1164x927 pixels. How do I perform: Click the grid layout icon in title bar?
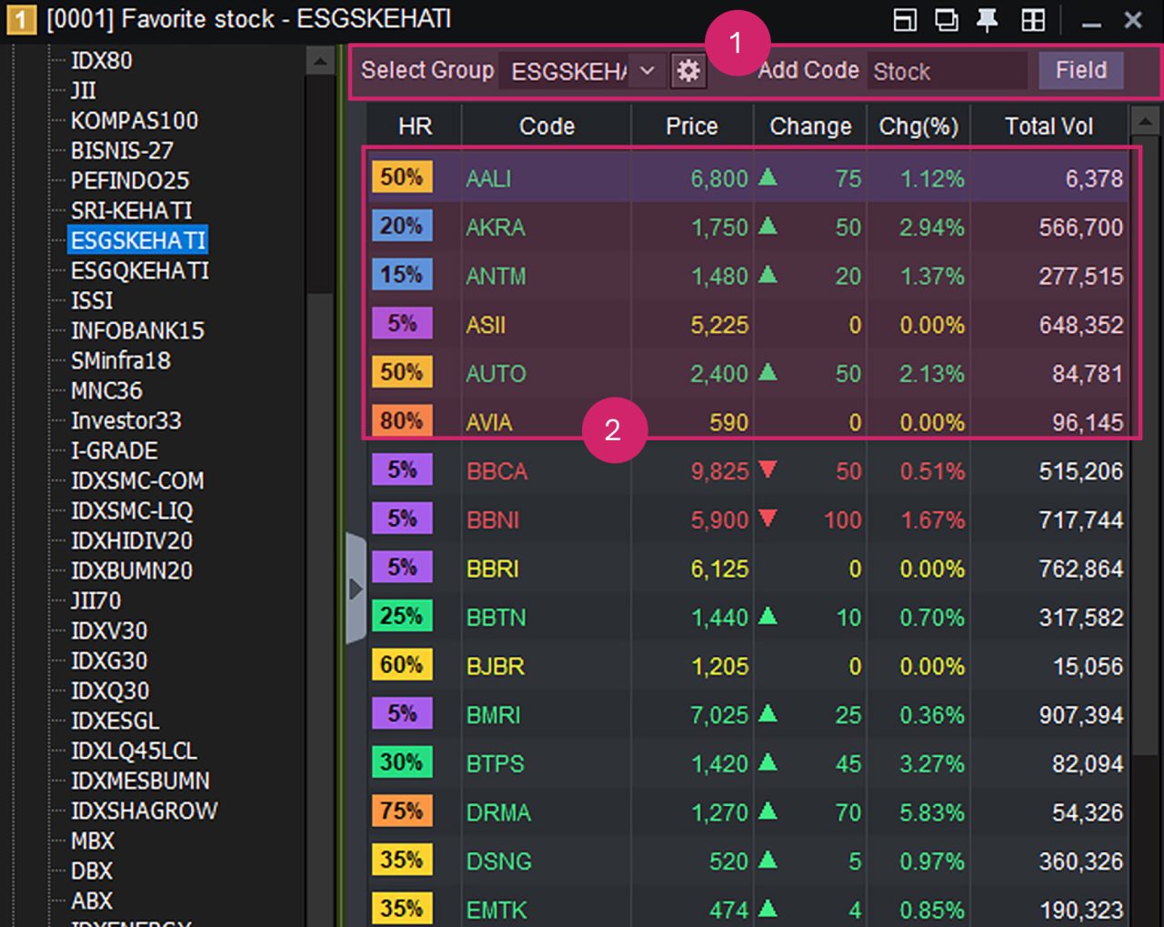(x=1033, y=20)
